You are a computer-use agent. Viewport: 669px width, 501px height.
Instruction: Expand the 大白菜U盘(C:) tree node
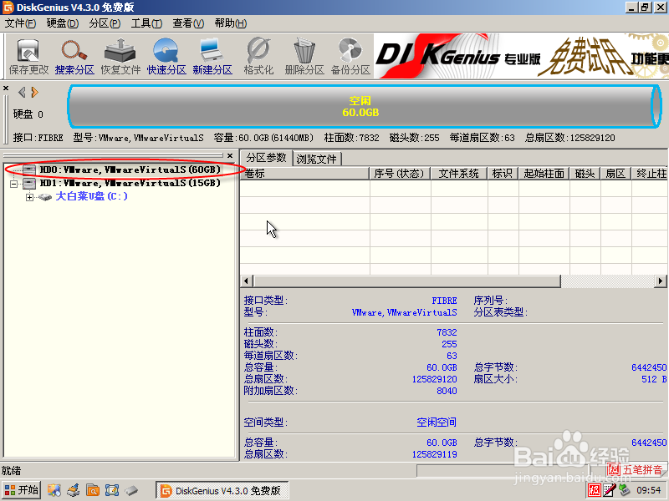28,197
